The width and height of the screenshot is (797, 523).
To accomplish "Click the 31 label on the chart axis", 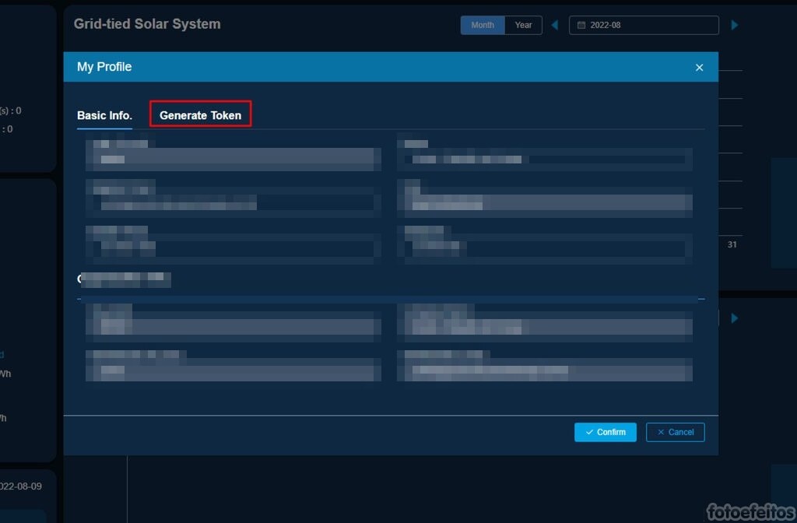I will [732, 244].
